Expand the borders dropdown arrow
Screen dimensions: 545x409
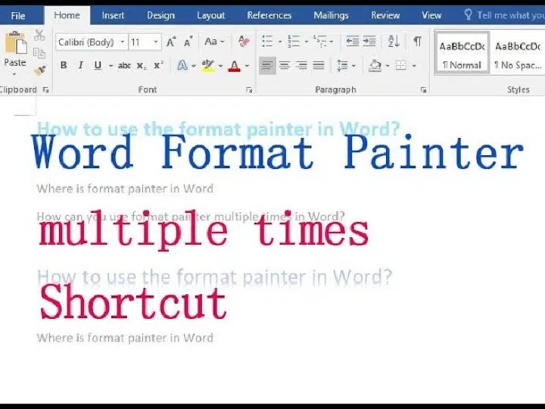(x=414, y=66)
